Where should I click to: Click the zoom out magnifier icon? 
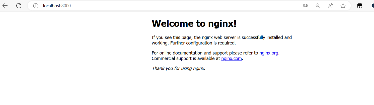318,5
